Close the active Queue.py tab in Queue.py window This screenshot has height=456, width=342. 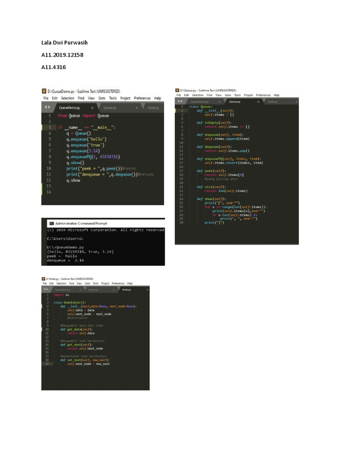click(258, 102)
